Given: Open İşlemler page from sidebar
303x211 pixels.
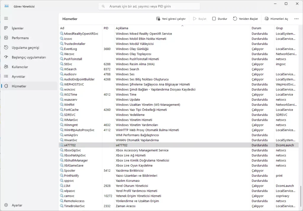Looking at the screenshot, I should click(x=18, y=28).
